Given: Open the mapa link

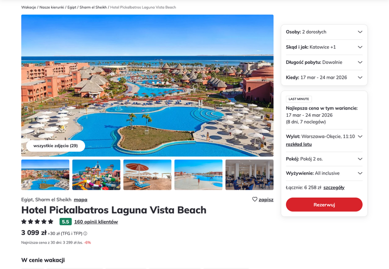Looking at the screenshot, I should click(81, 200).
